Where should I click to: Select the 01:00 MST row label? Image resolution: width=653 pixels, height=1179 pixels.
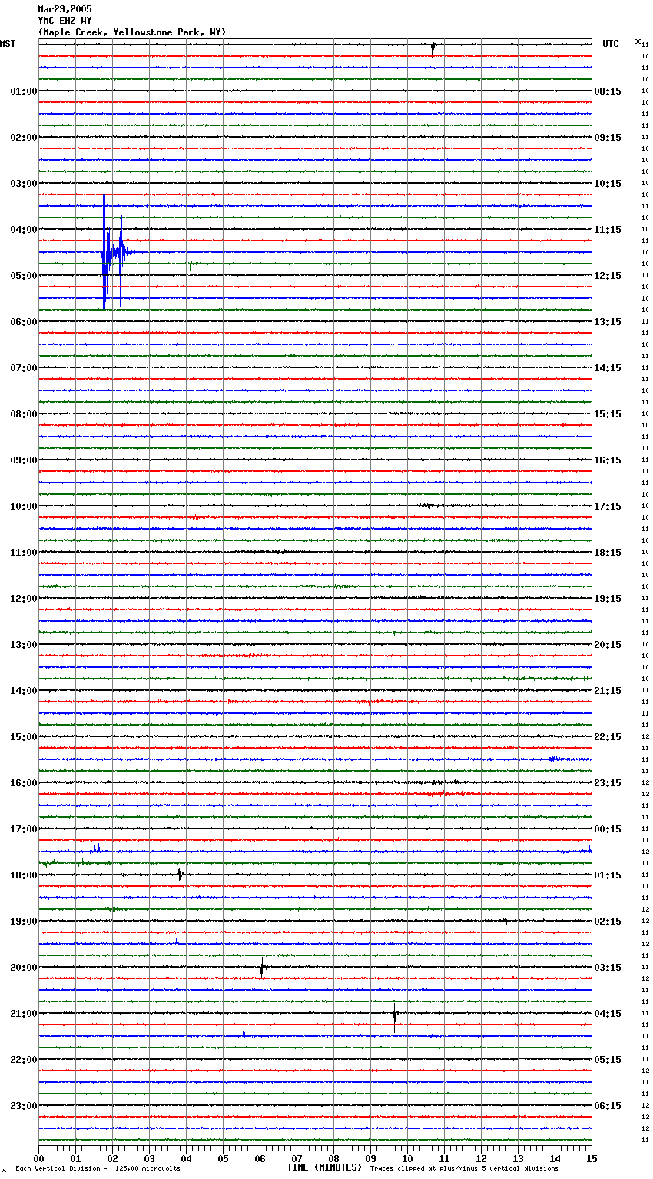(24, 91)
